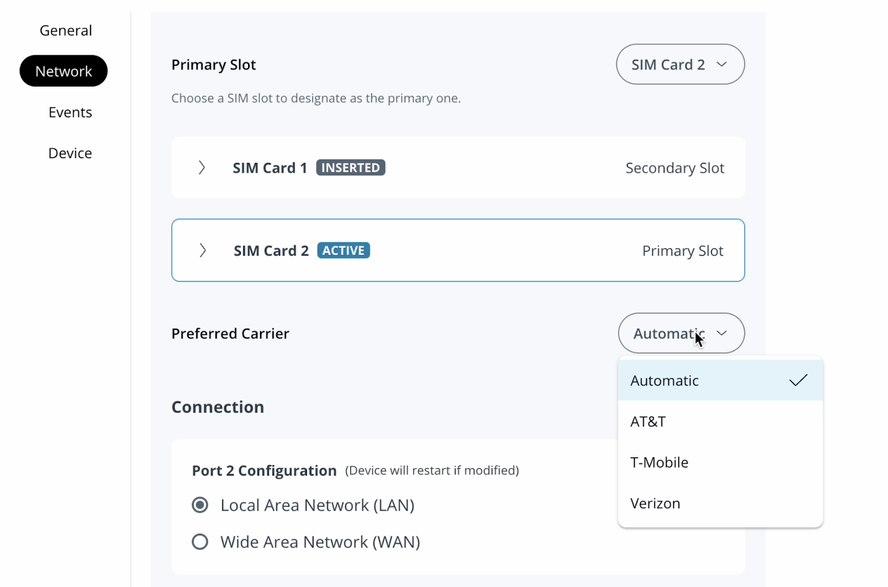Open the Device tab
The image size is (888, 587).
70,153
